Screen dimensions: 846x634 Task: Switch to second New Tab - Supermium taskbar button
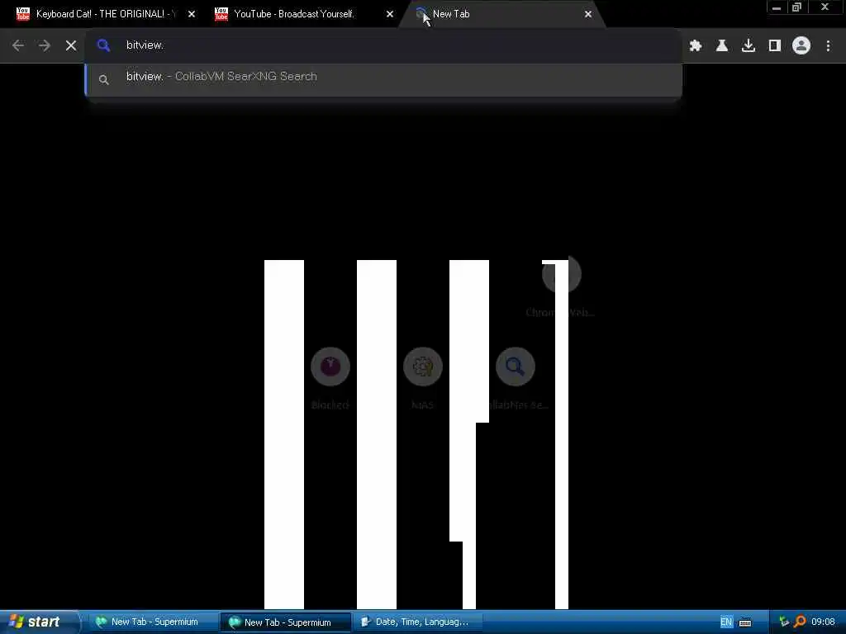point(285,622)
